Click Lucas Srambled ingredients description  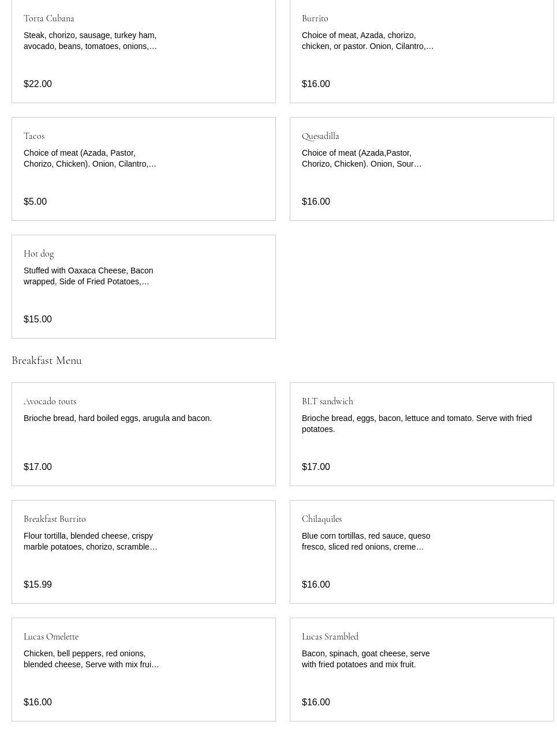coord(365,659)
